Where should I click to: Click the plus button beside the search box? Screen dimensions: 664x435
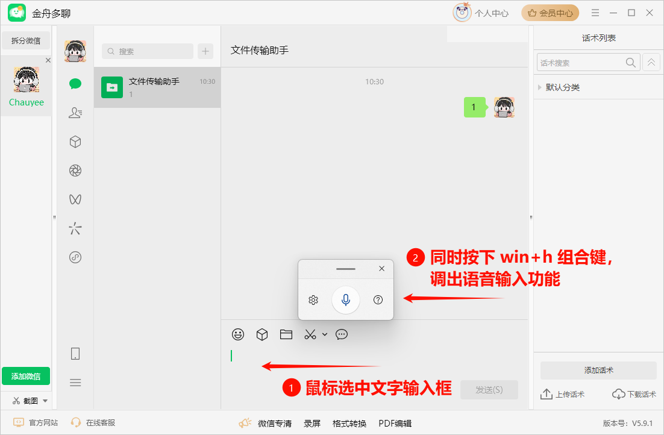[x=205, y=51]
